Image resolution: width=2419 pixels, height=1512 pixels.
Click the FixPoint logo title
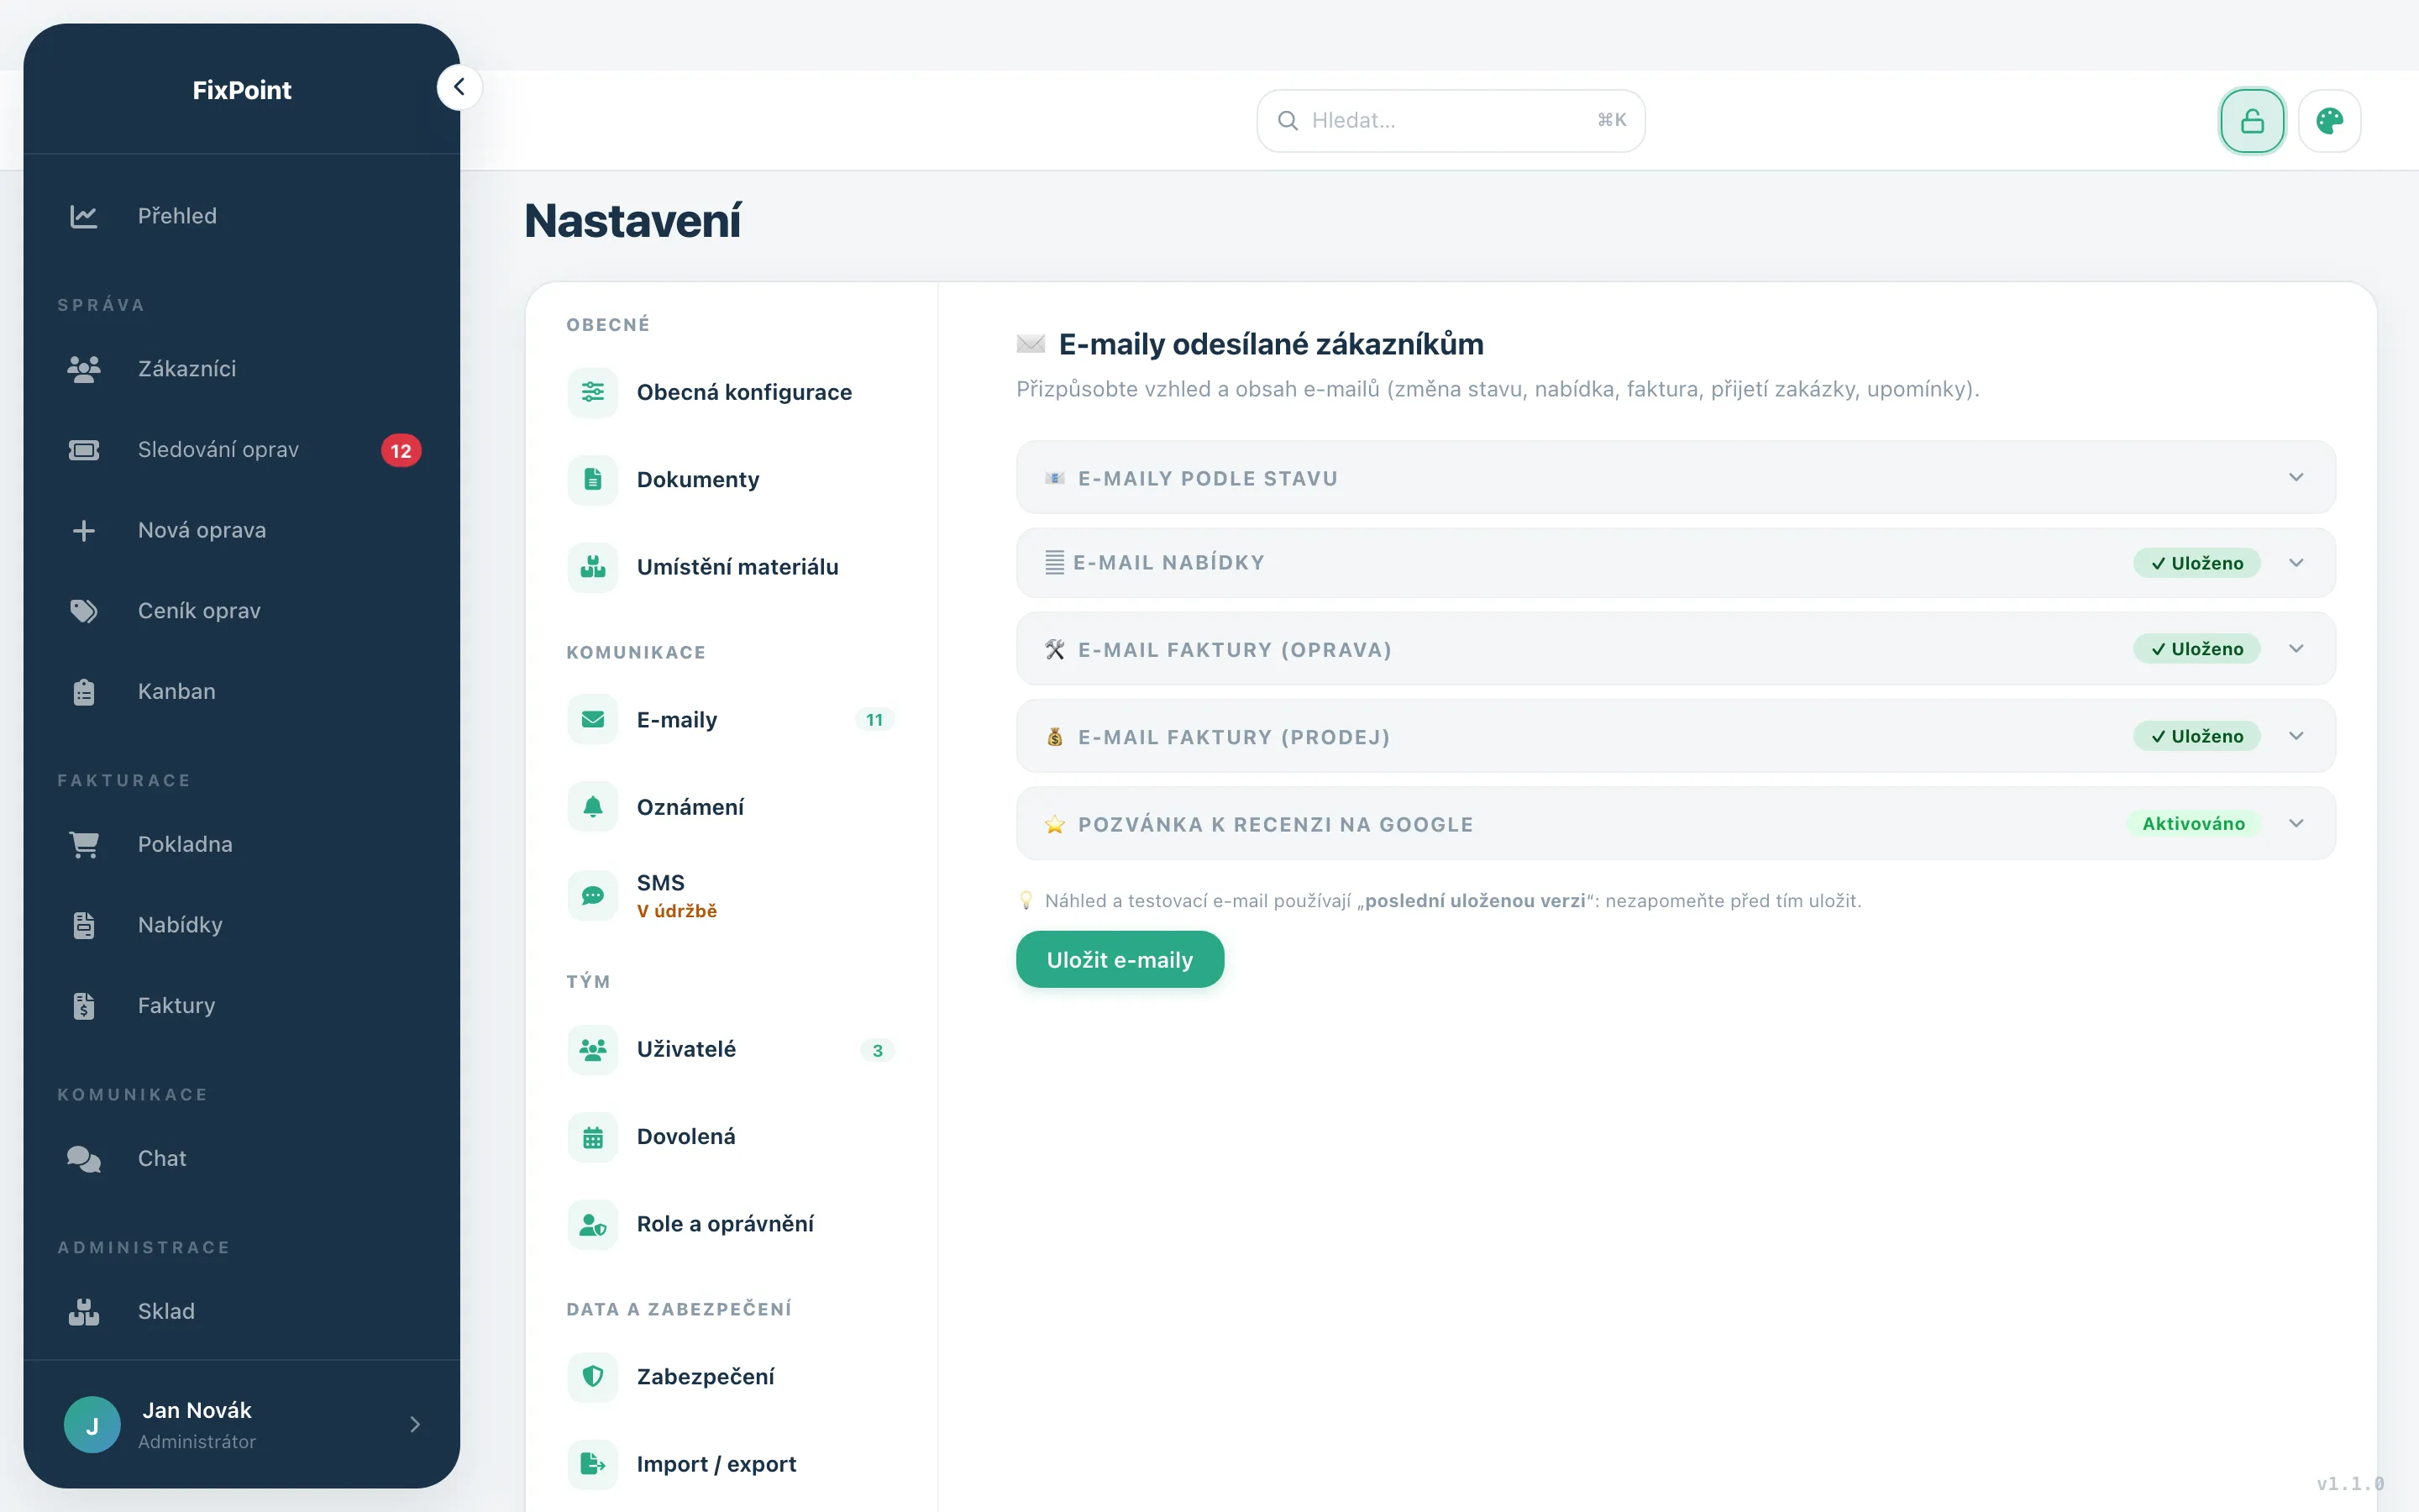[x=242, y=90]
